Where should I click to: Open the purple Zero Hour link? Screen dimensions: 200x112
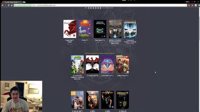[130, 44]
